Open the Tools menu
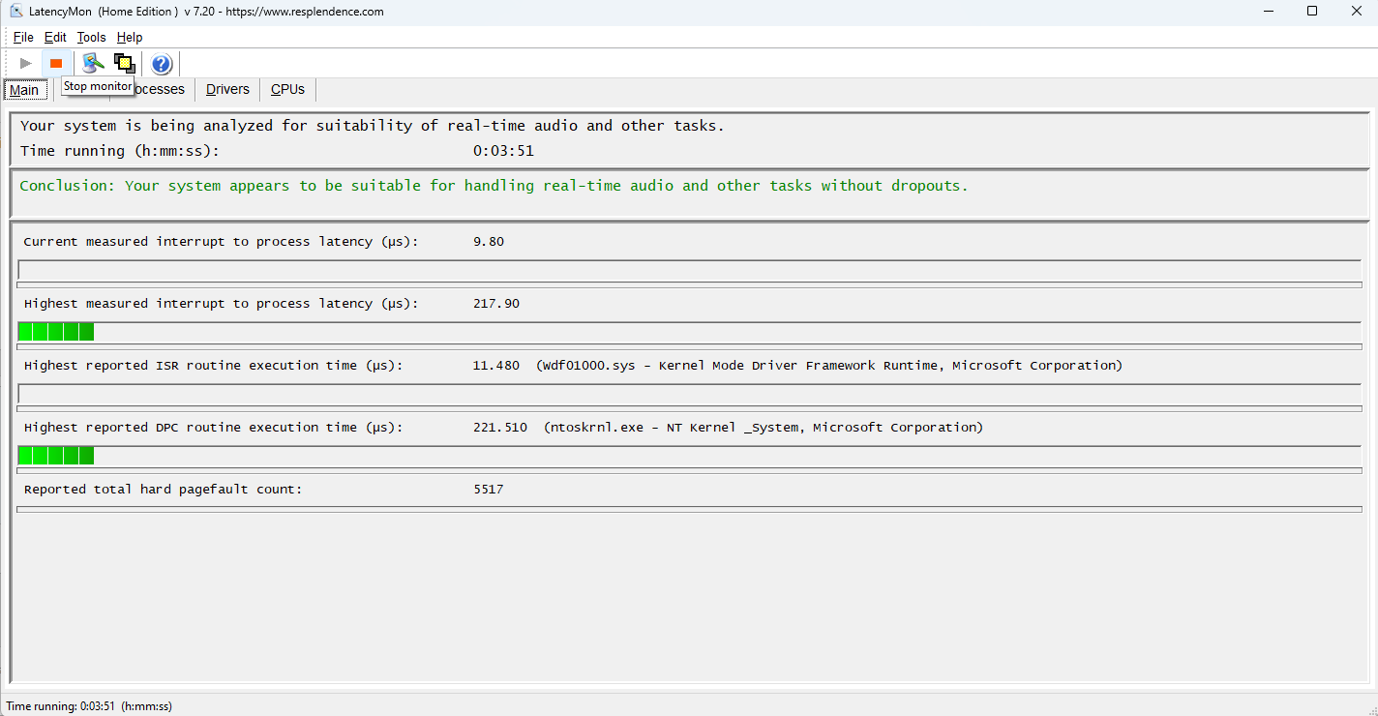Screen dimensions: 1378x716 92,37
